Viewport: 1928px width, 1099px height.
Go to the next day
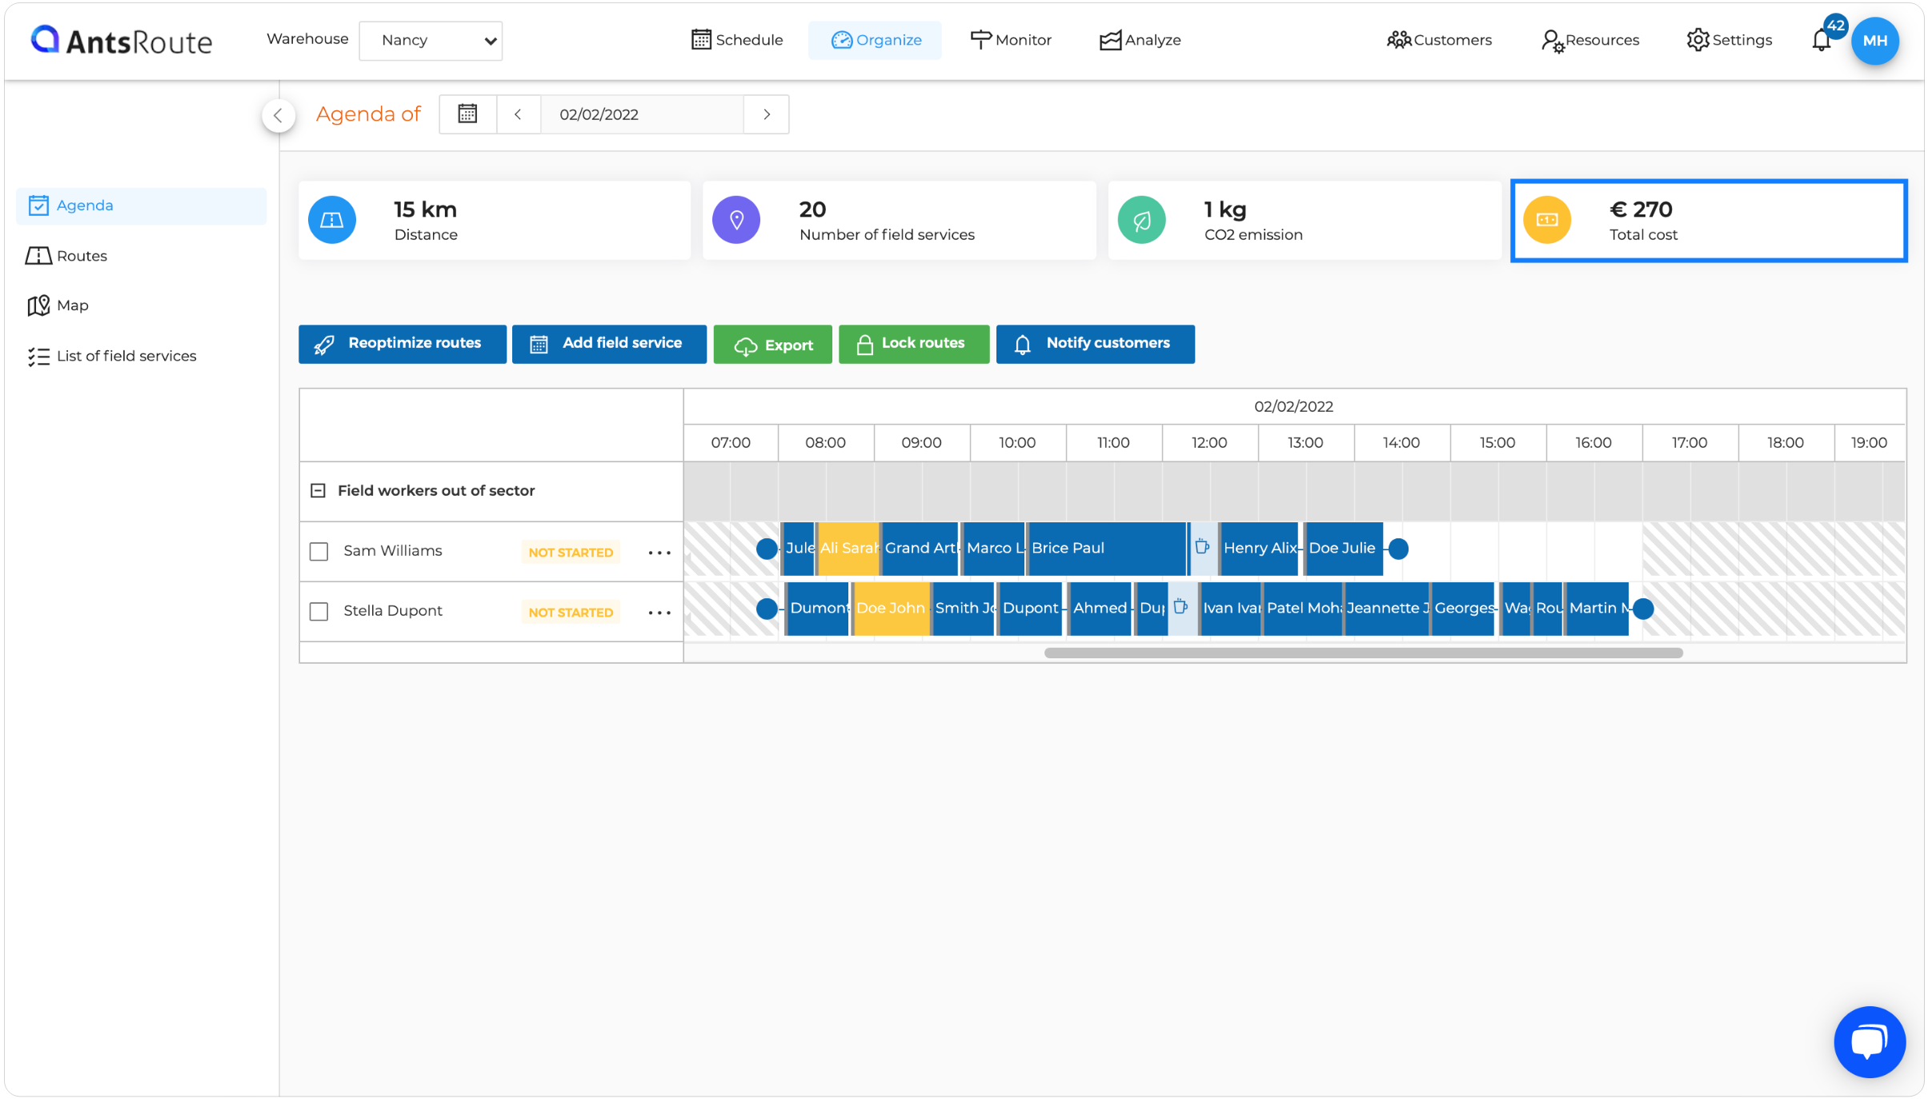coord(767,114)
